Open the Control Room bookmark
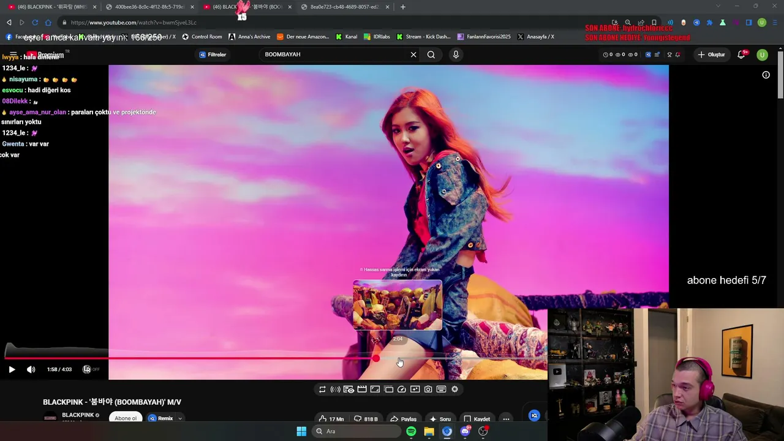This screenshot has width=784, height=441. click(202, 37)
